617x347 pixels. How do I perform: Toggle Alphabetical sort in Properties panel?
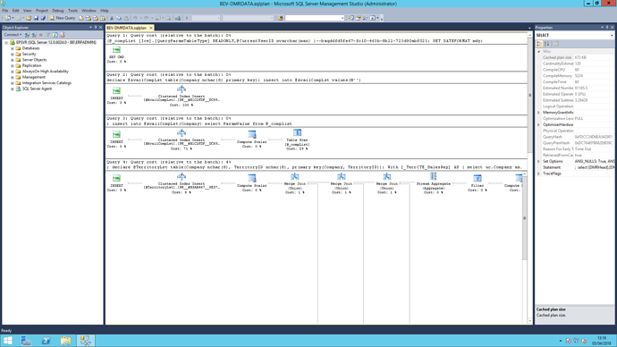pos(547,44)
